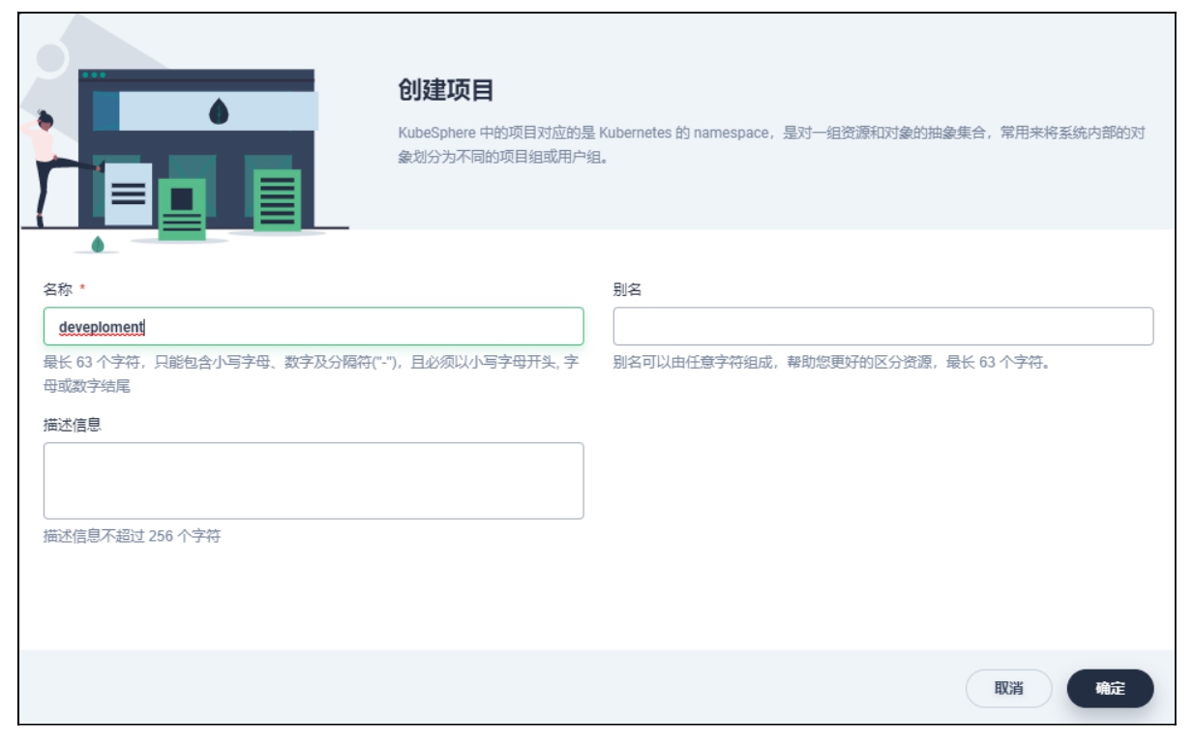The image size is (1194, 745).
Task: Click the water drop icon in the illustration banner
Action: 219,111
